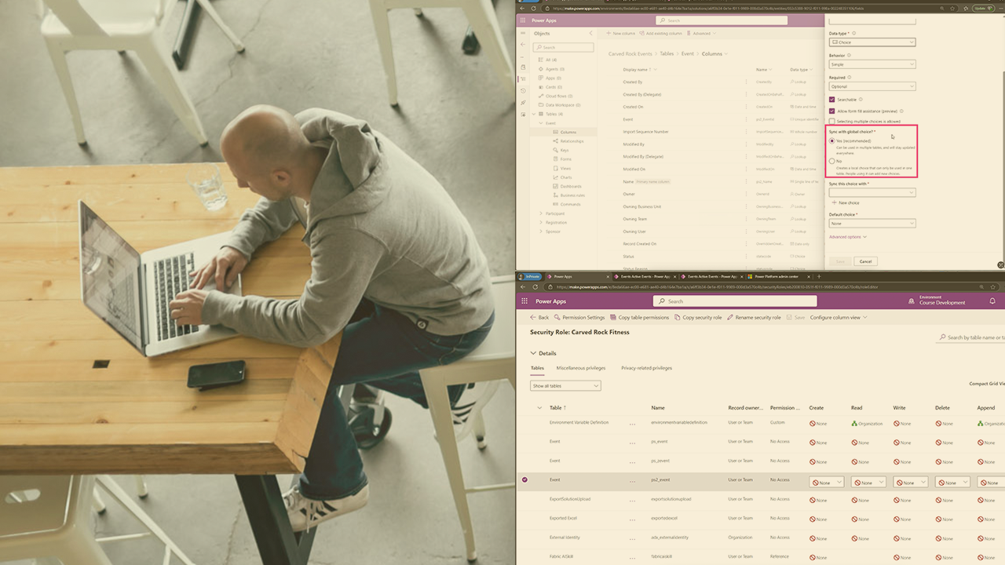
Task: Select the Relationships item under the Event table
Action: (572, 141)
